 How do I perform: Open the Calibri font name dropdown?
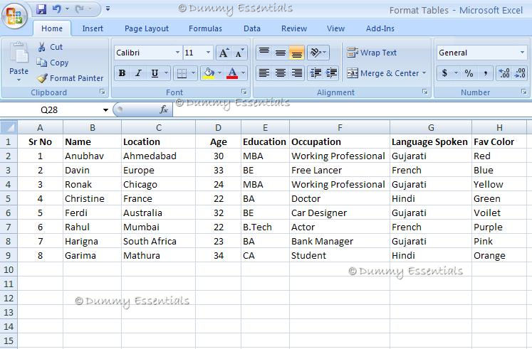point(177,53)
